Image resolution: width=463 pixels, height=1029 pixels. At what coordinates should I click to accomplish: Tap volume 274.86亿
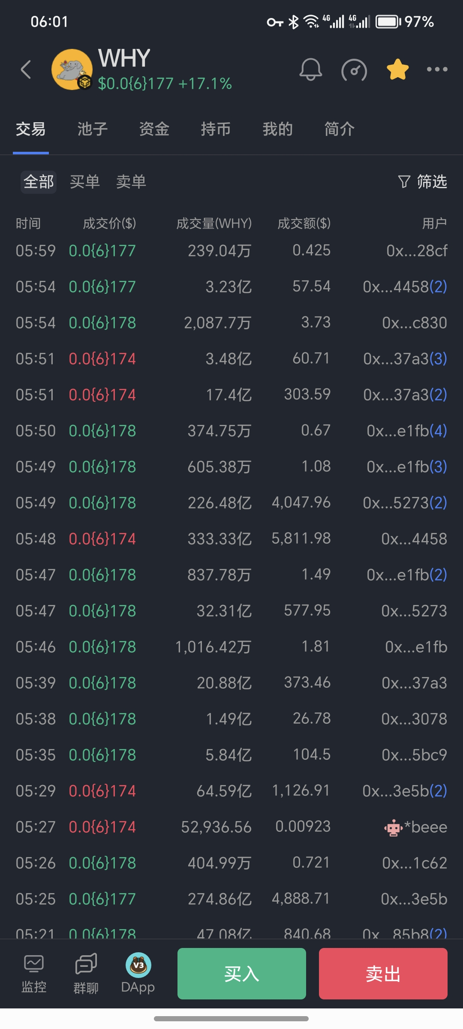click(x=219, y=899)
